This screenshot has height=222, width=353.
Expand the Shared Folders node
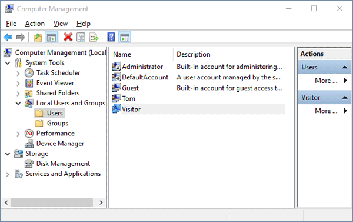pos(18,94)
